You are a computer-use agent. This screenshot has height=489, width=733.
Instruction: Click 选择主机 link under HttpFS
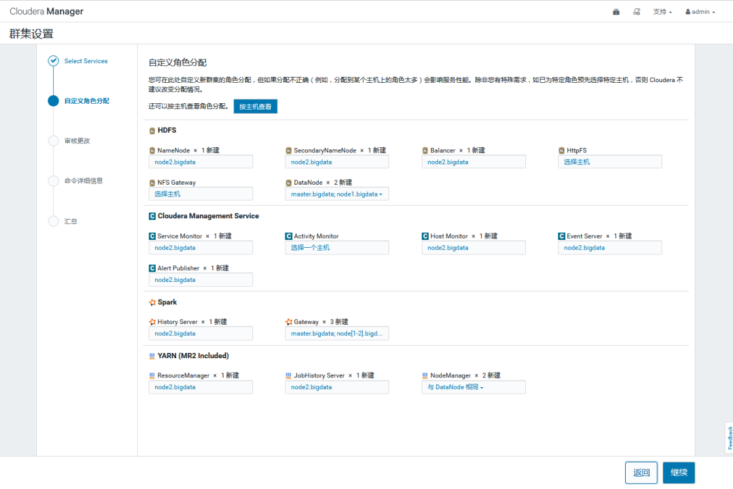(x=609, y=161)
